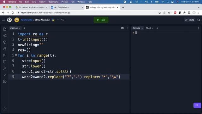
Task: Click the divider handle between editor and console
Action: (x=130, y=69)
